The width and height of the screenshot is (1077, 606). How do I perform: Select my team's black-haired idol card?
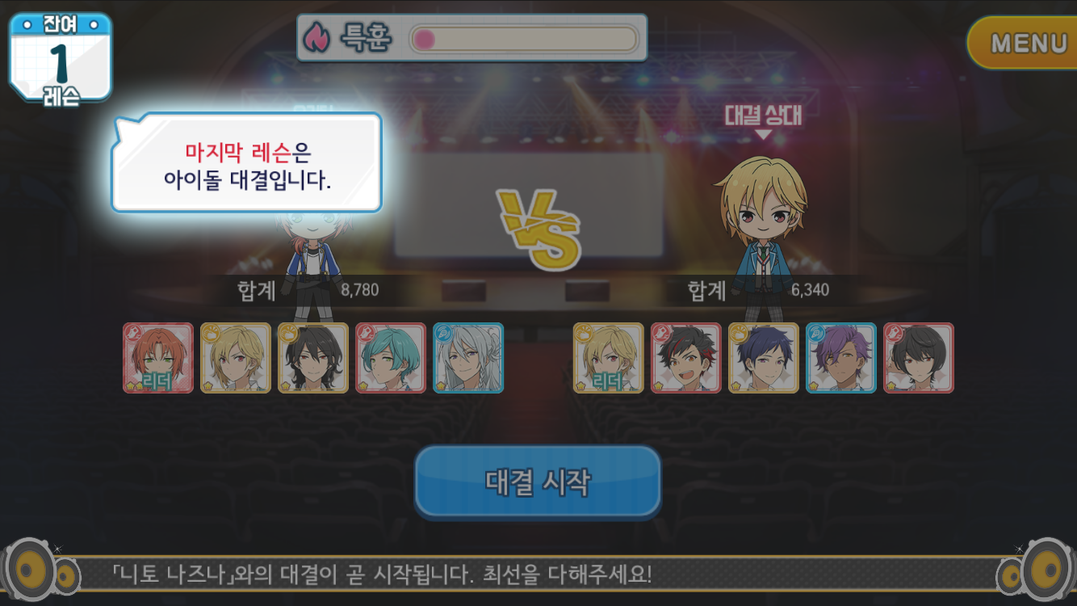point(313,358)
